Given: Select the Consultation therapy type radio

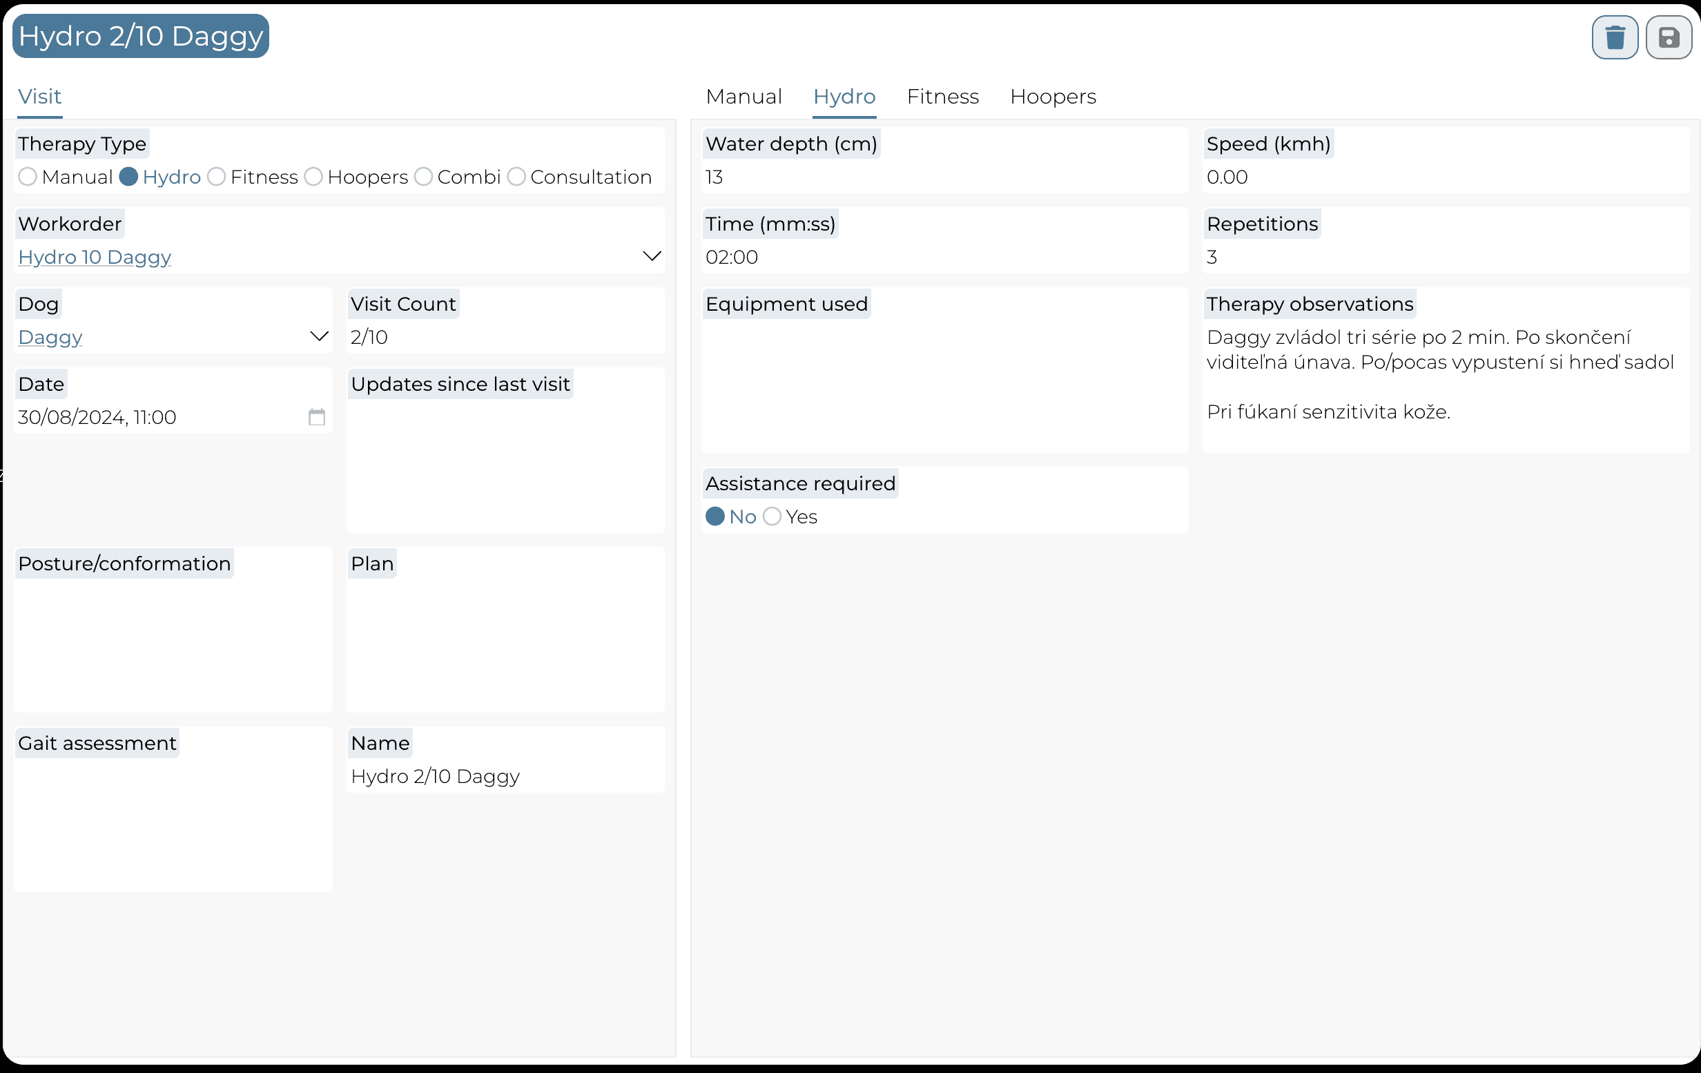Looking at the screenshot, I should pyautogui.click(x=516, y=177).
